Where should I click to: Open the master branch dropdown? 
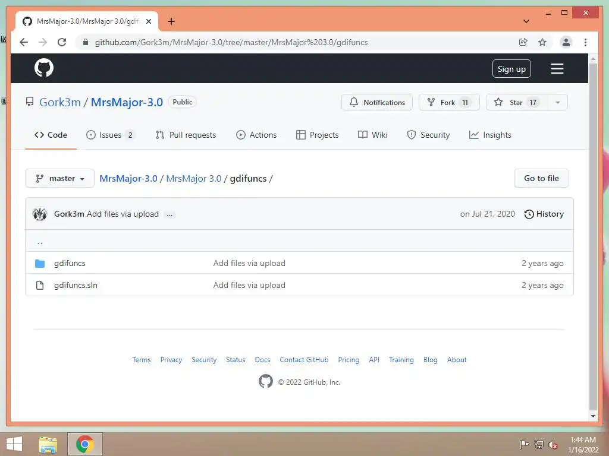[x=60, y=178]
